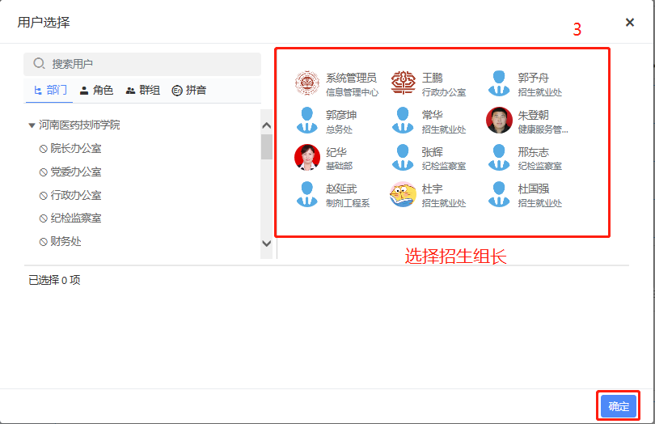Click the disabled icon beside 院长办公室

tap(43, 149)
